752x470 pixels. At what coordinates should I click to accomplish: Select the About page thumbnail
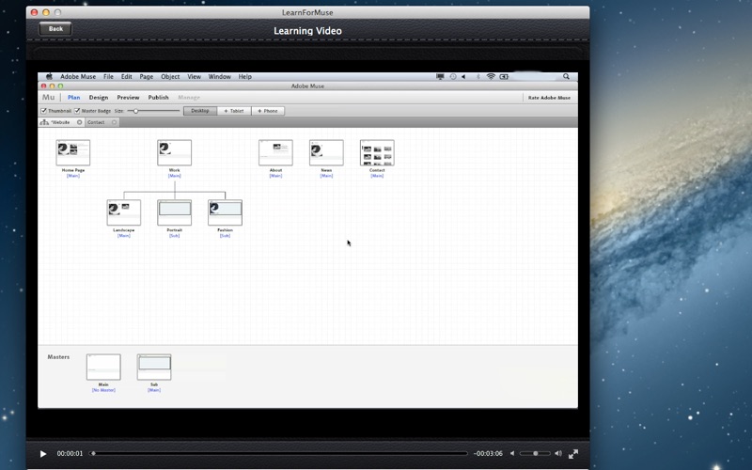(x=275, y=152)
